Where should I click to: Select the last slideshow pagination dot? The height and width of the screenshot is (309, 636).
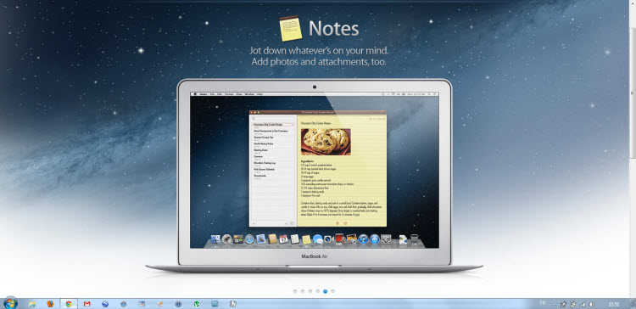[x=333, y=291]
